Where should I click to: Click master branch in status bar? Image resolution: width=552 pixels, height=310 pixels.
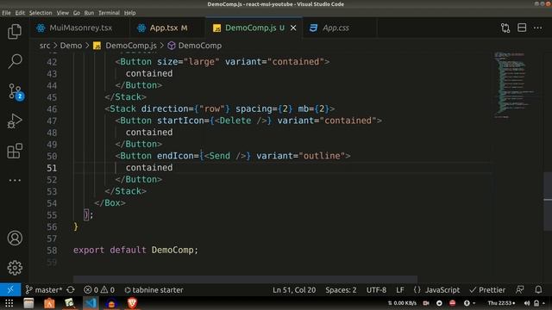pos(43,290)
